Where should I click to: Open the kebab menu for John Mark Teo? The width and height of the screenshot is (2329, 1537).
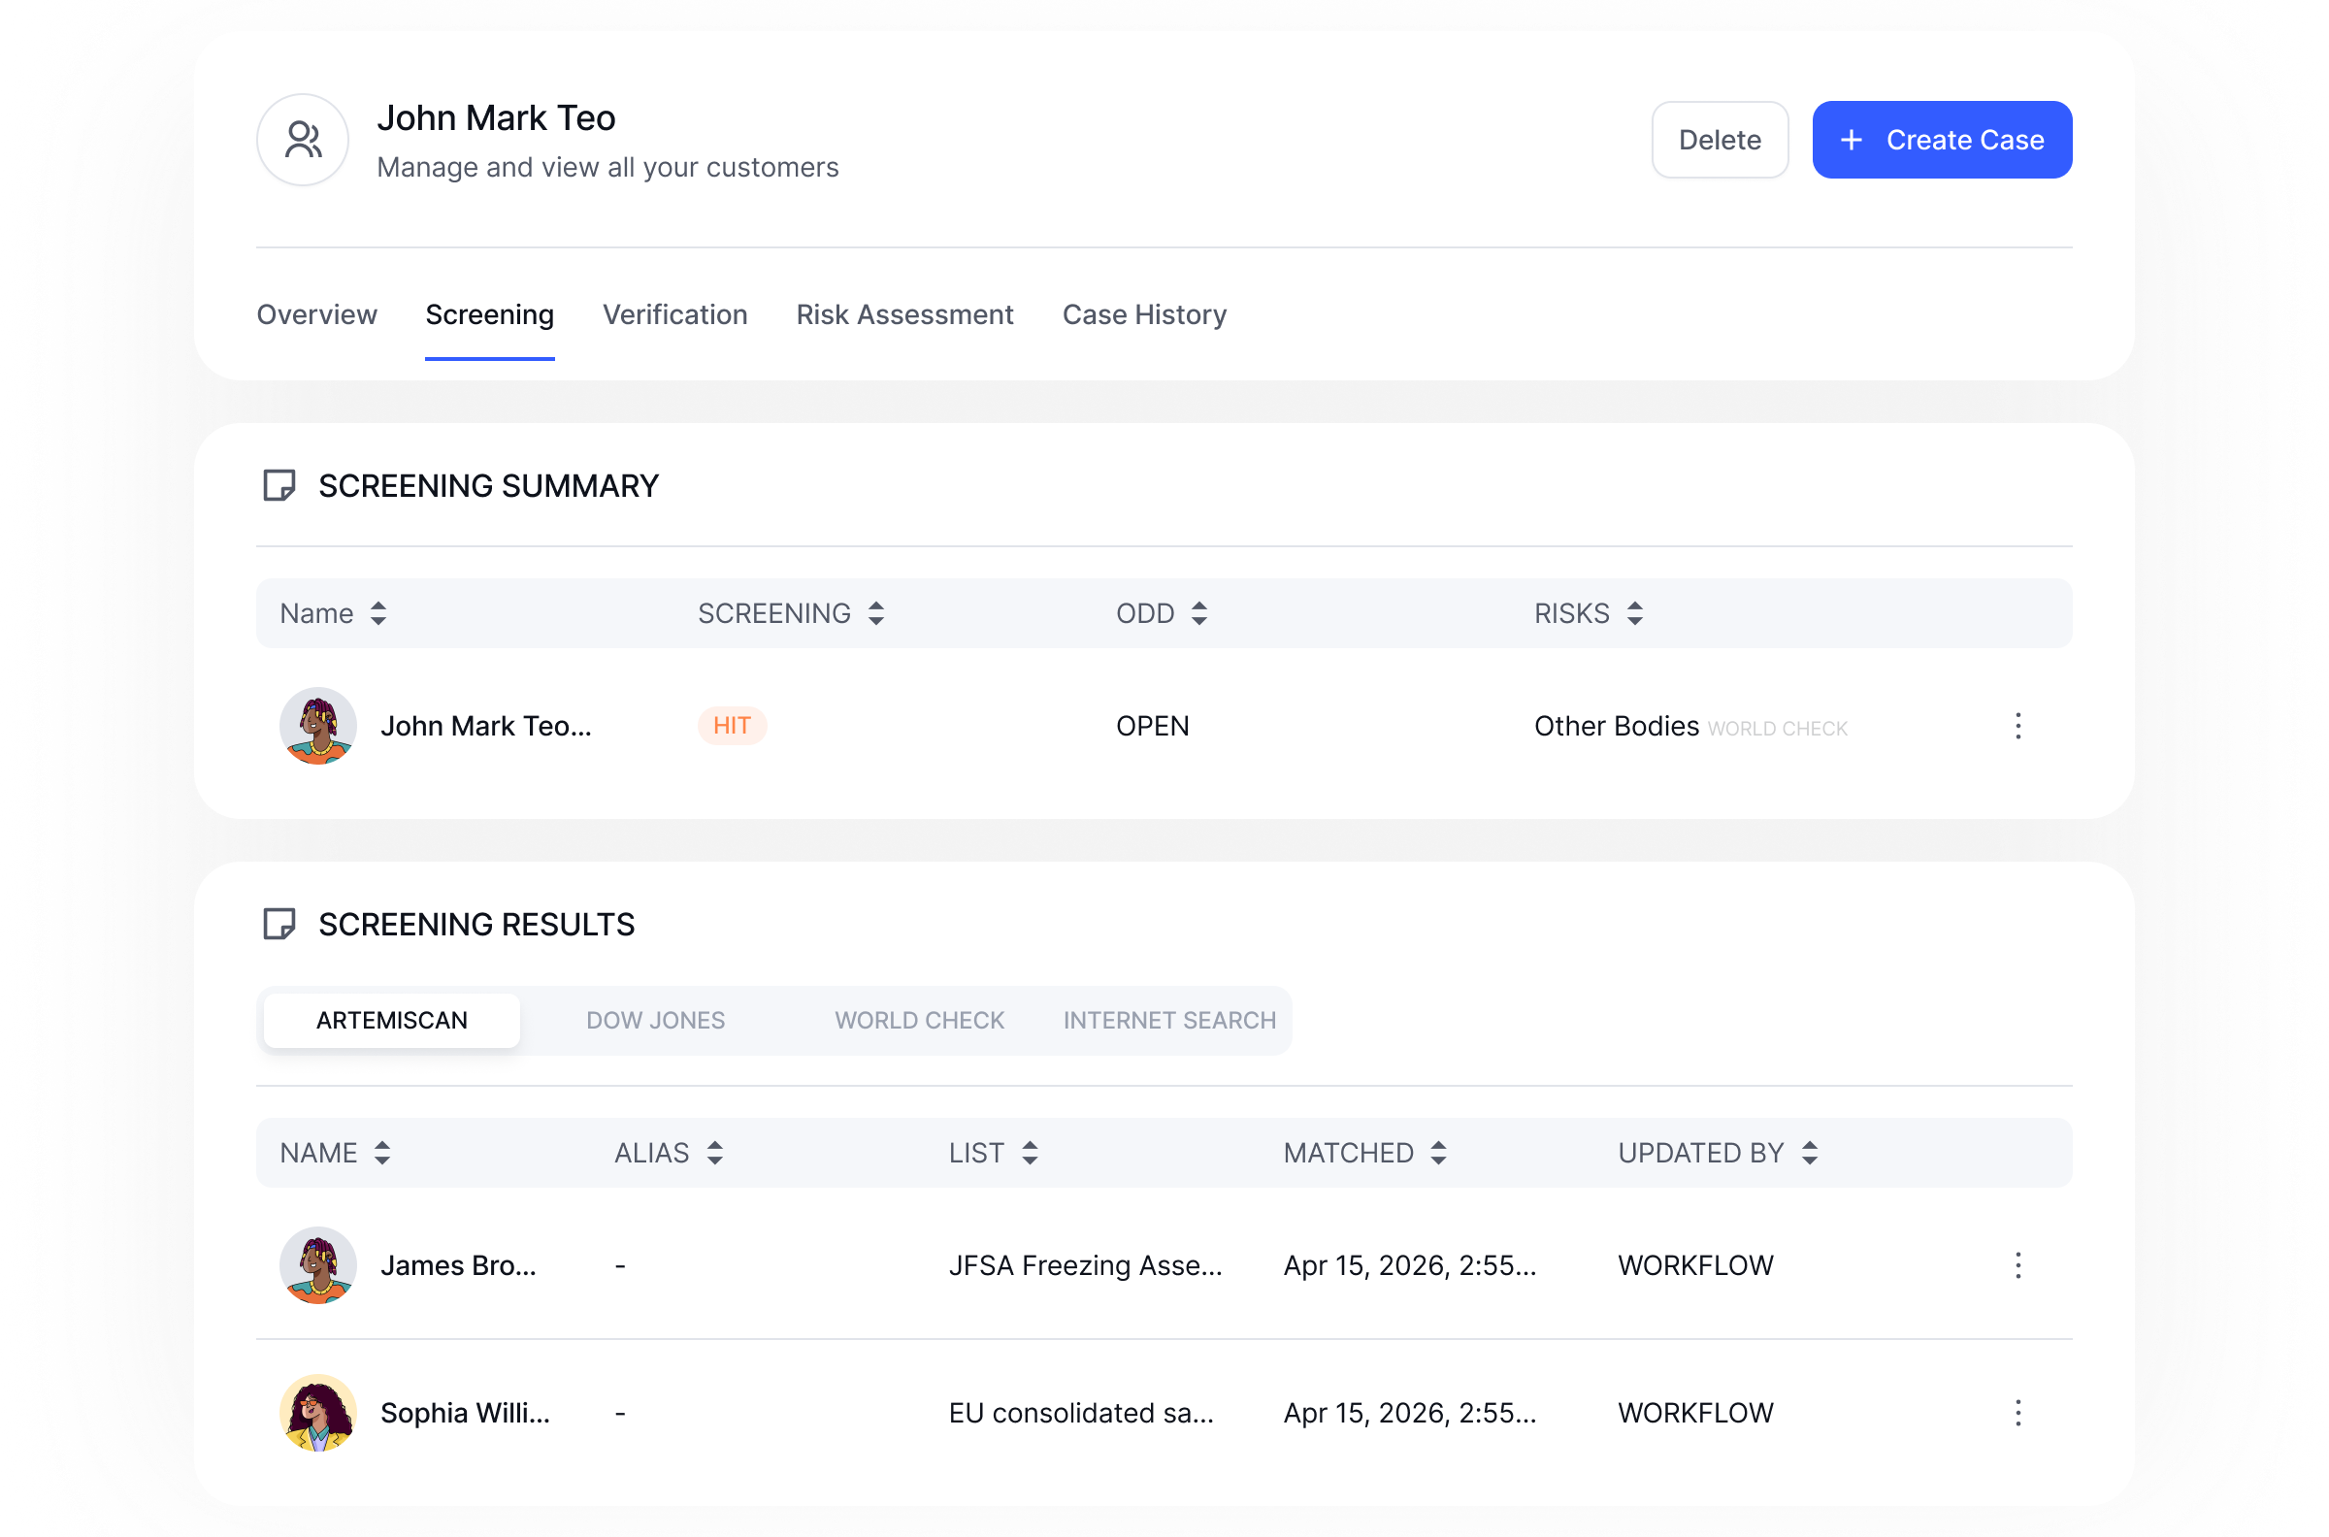click(x=2018, y=726)
